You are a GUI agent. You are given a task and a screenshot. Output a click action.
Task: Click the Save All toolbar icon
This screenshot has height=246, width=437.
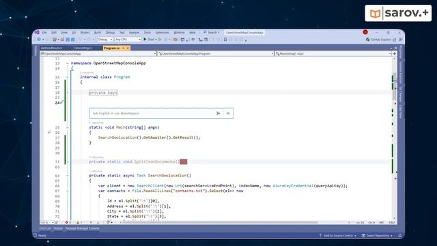pos(73,40)
